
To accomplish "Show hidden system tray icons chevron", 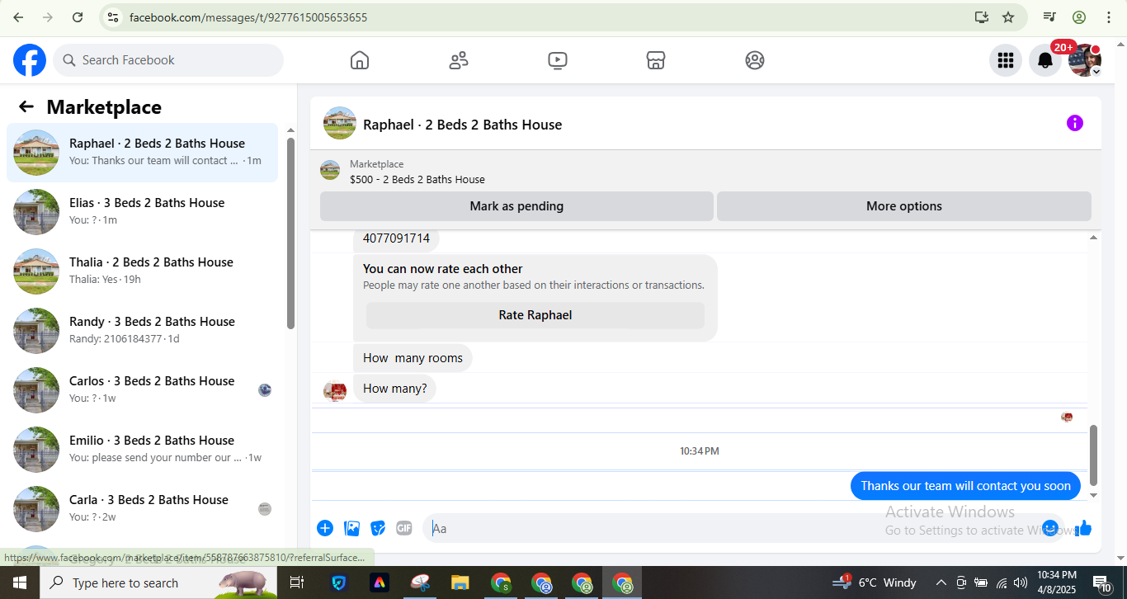I will [940, 582].
